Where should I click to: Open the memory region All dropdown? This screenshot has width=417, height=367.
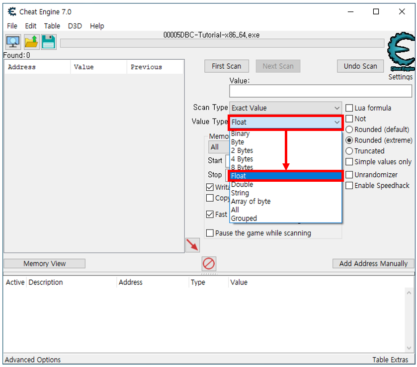pyautogui.click(x=219, y=147)
